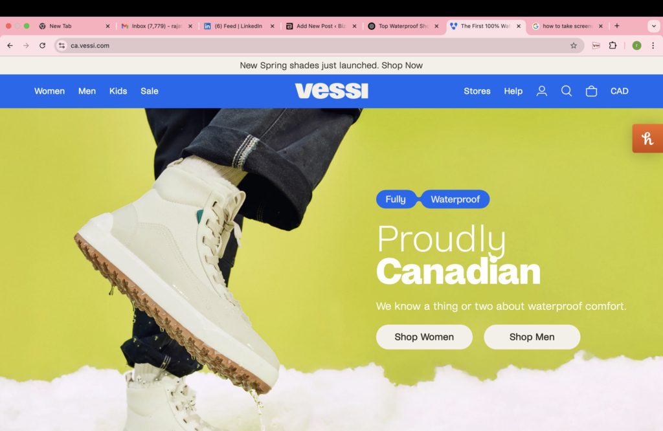Open the CAD currency selector
This screenshot has width=663, height=431.
point(619,91)
